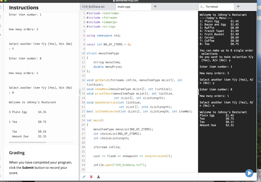261x182 pixels.
Task: Click the pencil icon to edit the file
Action: click(x=84, y=177)
